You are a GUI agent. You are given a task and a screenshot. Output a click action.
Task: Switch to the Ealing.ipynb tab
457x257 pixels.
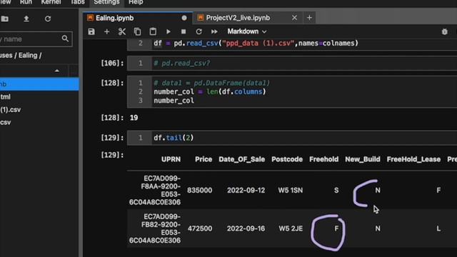click(x=138, y=18)
